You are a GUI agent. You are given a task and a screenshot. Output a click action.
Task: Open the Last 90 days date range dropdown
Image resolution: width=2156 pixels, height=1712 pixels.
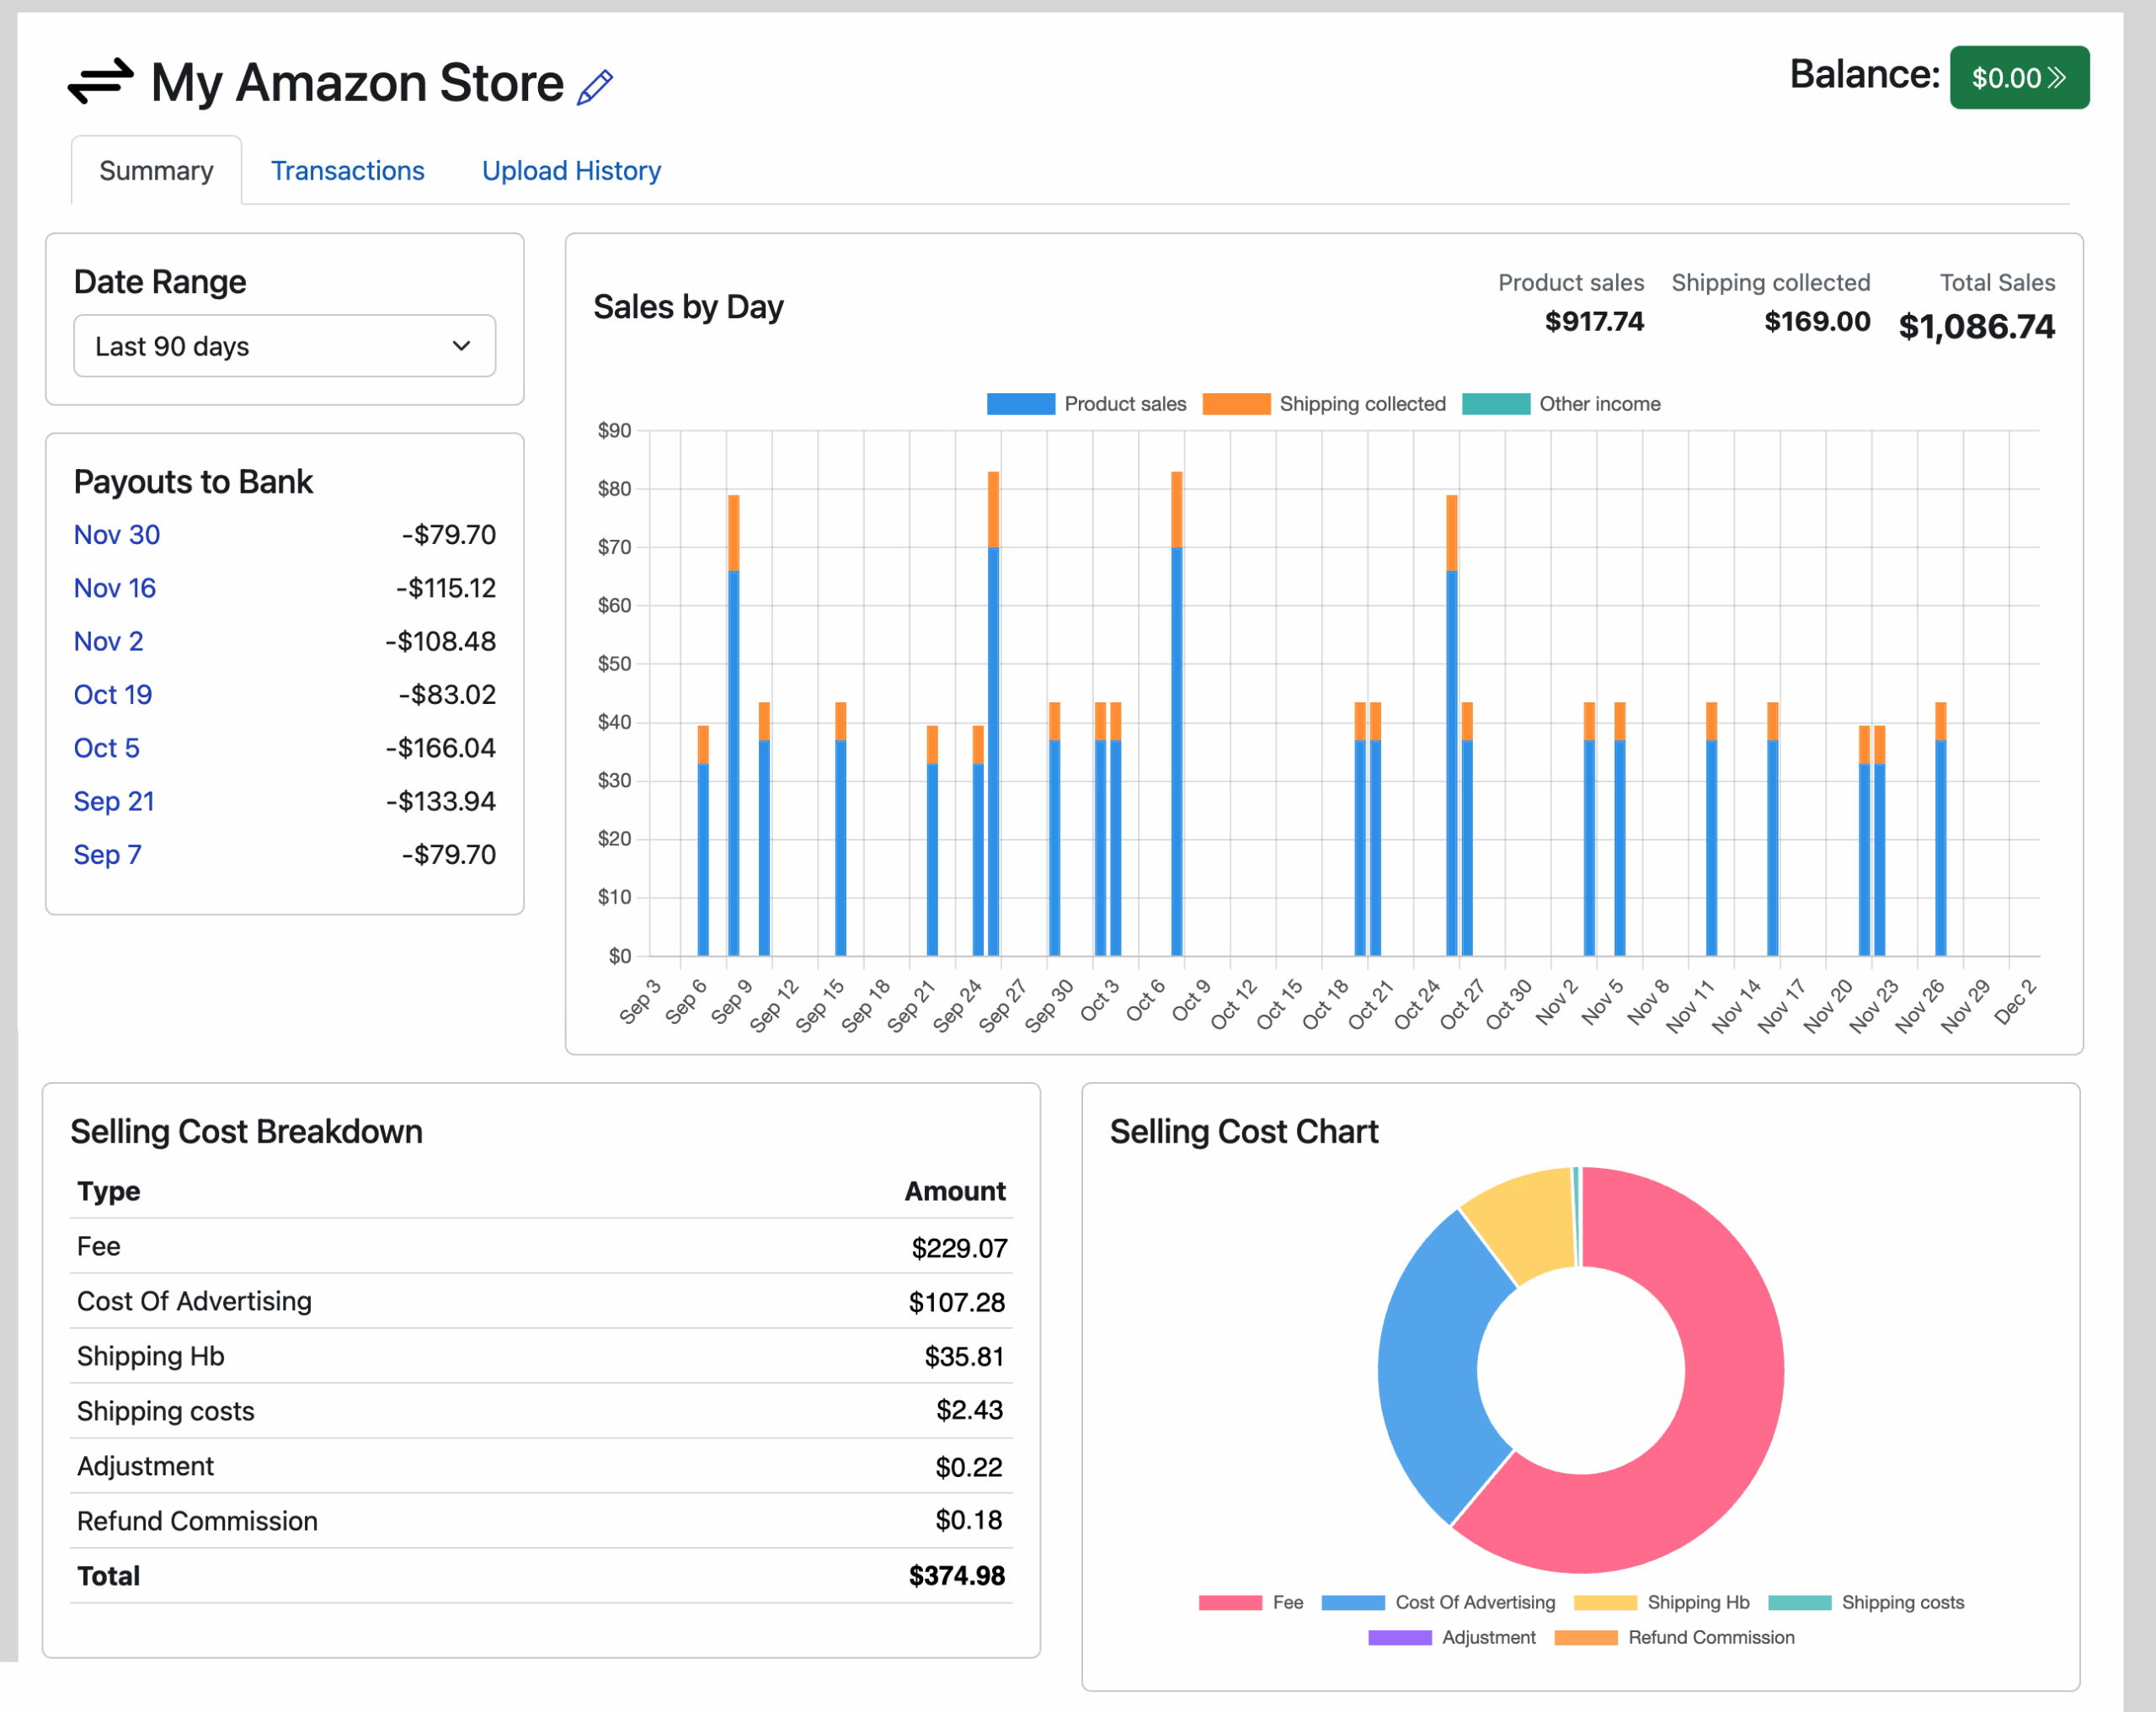tap(284, 346)
